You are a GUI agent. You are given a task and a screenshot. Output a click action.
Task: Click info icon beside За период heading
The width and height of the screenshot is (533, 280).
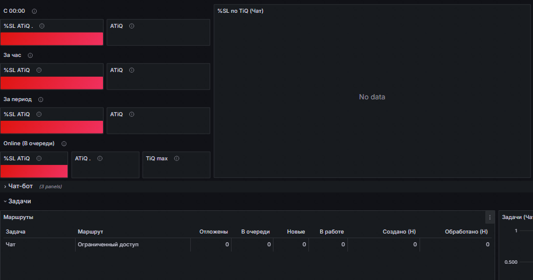tap(41, 99)
